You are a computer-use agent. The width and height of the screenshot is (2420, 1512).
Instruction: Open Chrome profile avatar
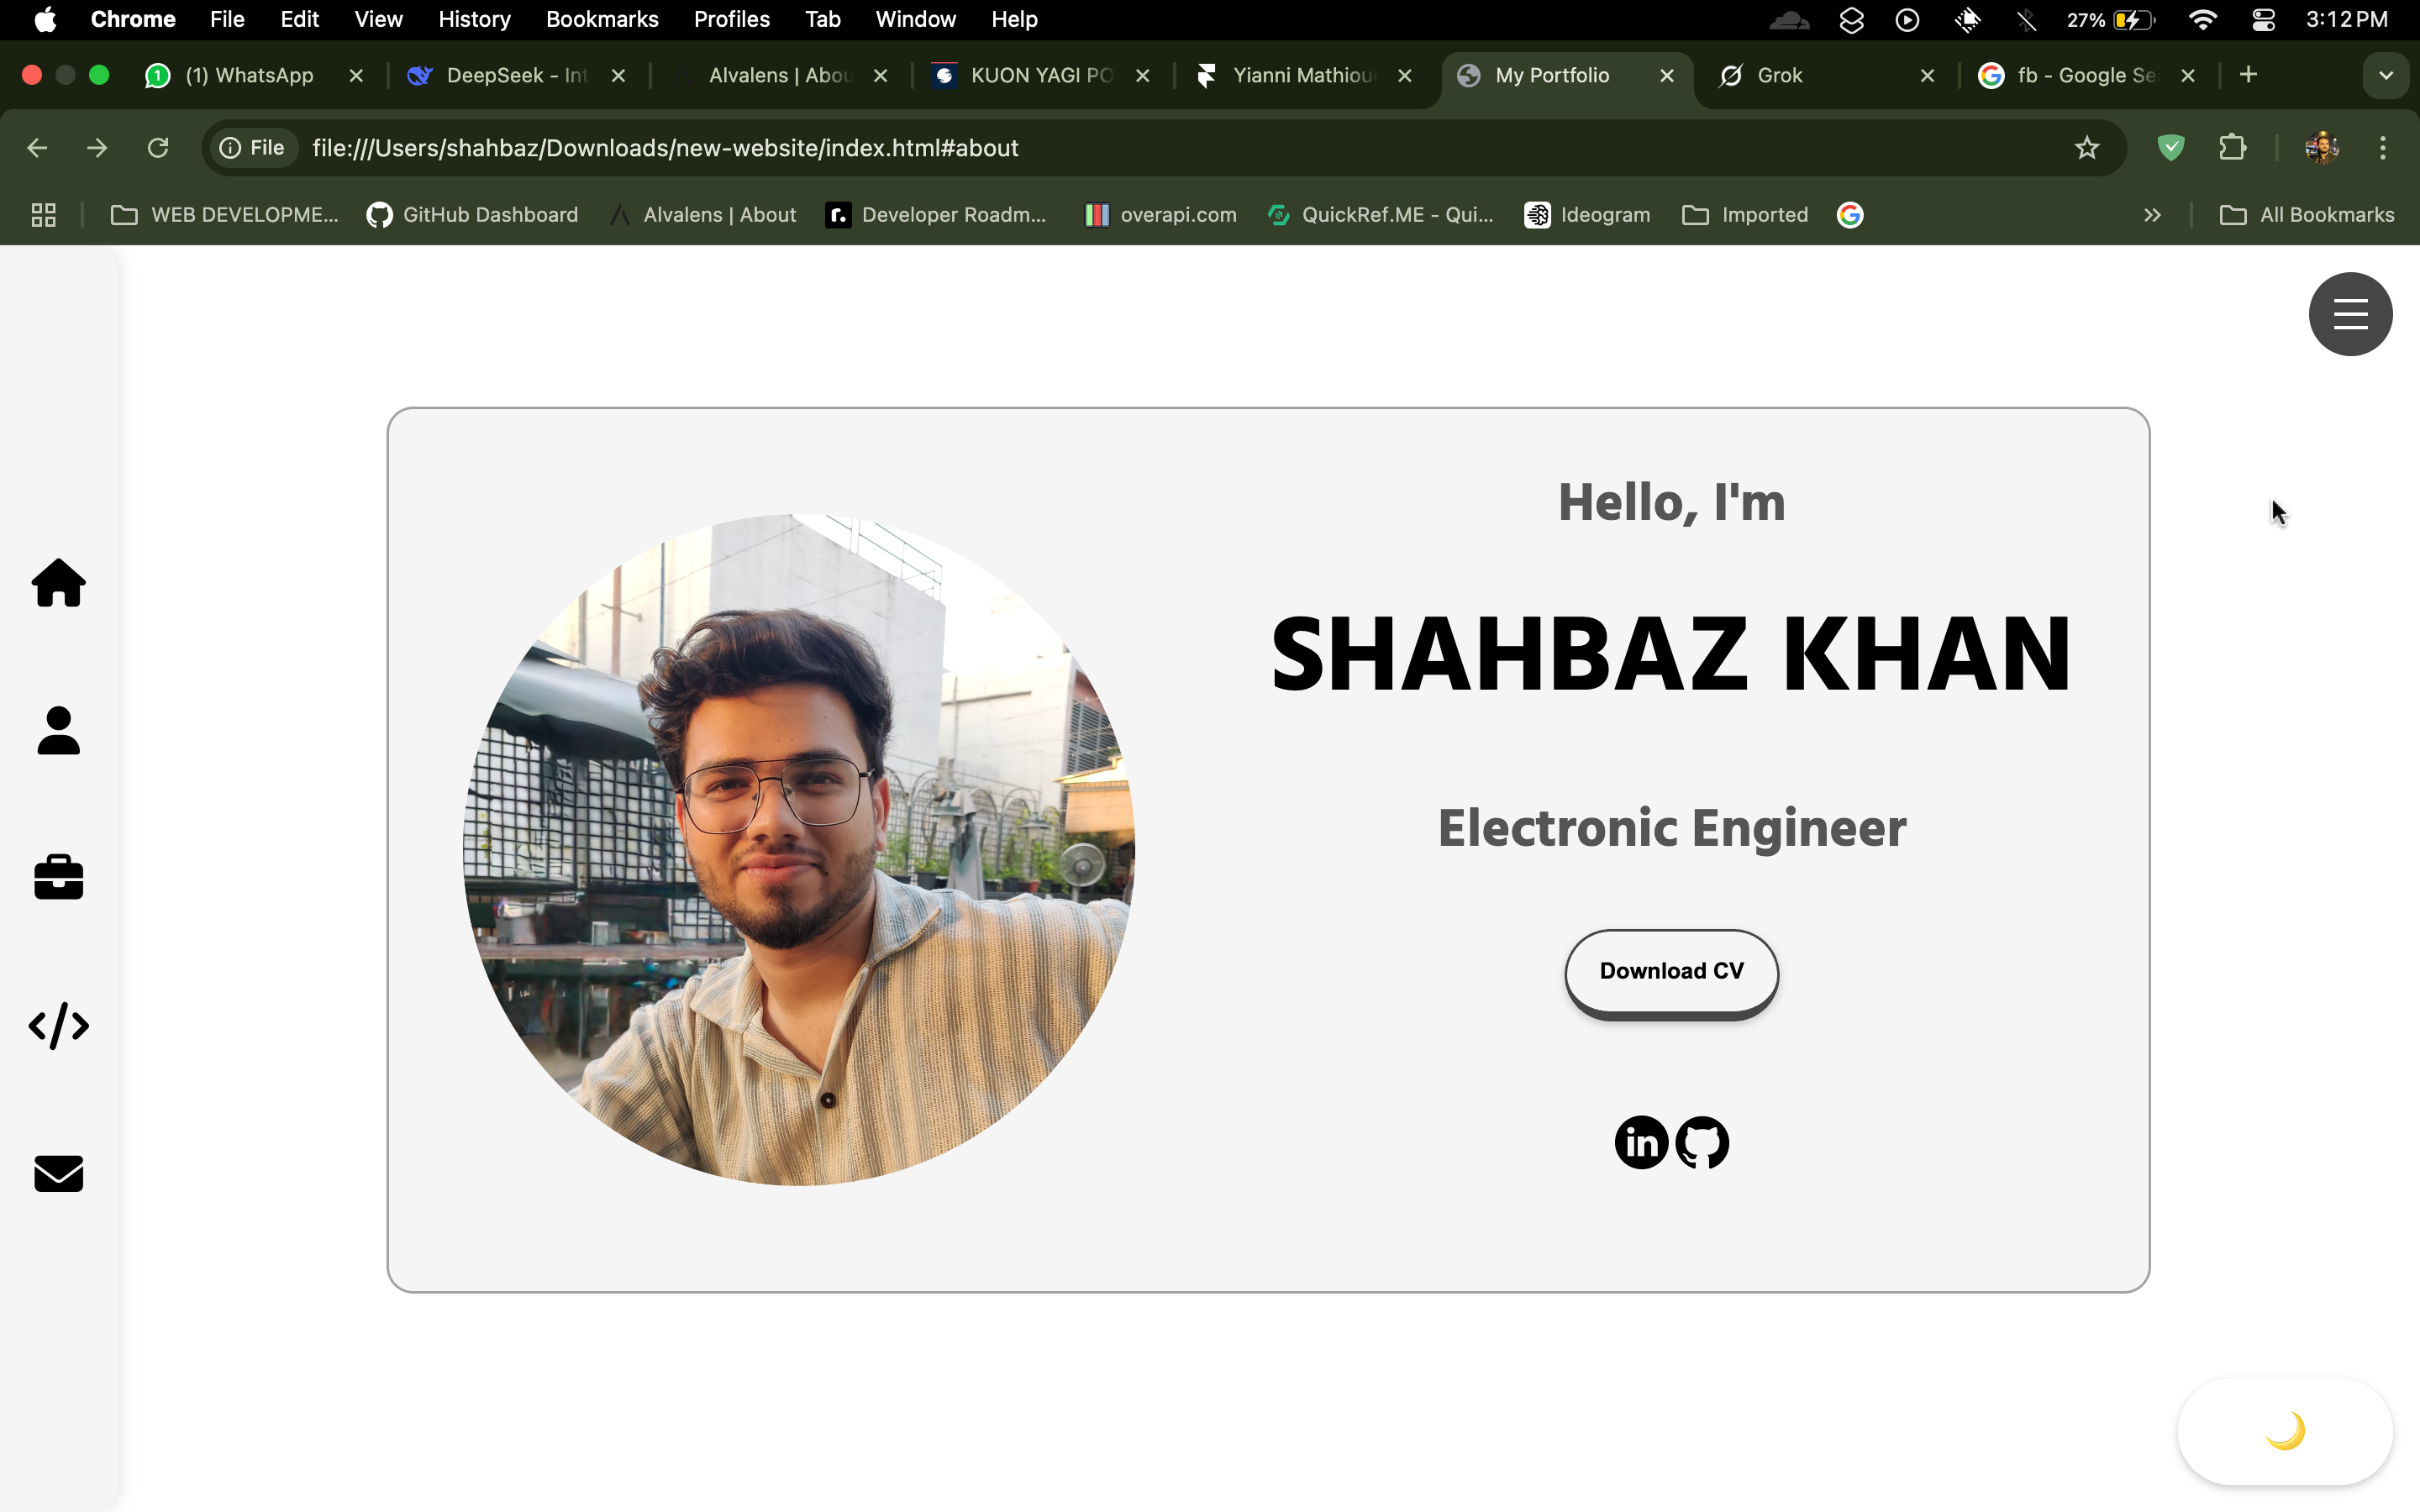pos(2321,148)
